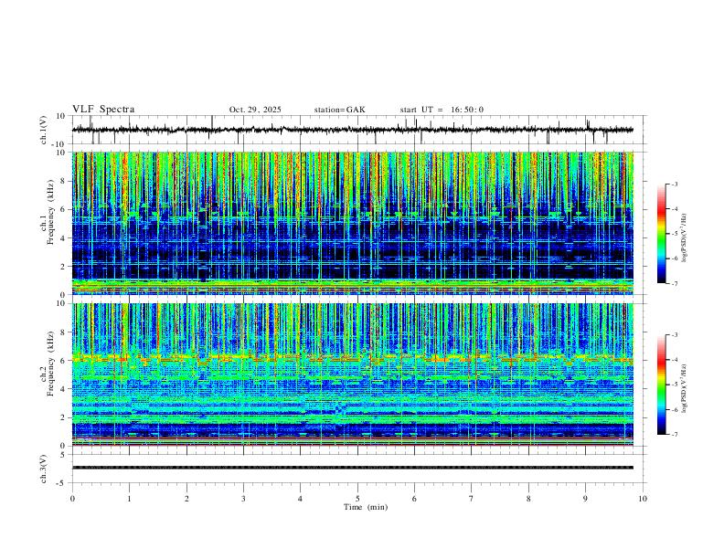
Task: Click the ch.2 PSD color scale bar
Action: (662, 385)
